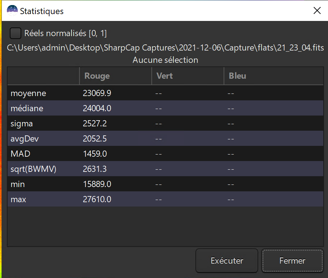Click the MAD row label
Screen dimensions: 328x278
click(20, 154)
